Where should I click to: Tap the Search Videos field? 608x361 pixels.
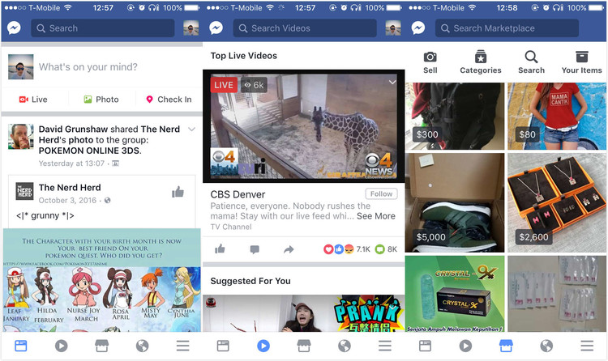[305, 28]
